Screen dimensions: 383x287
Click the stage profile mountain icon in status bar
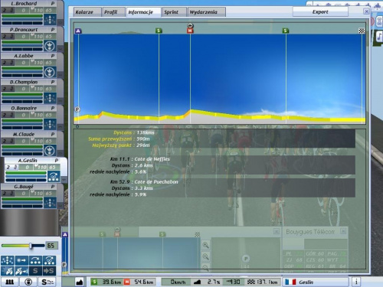(80, 282)
